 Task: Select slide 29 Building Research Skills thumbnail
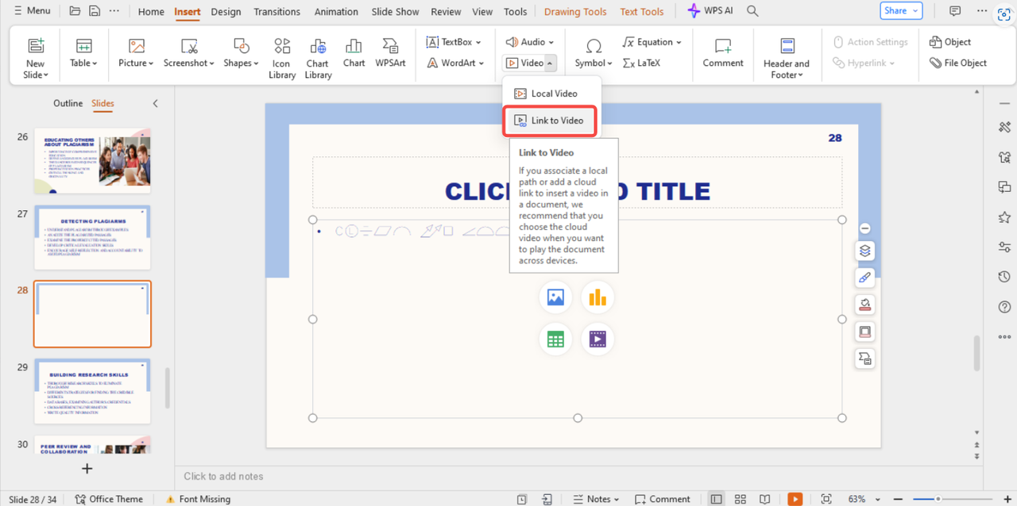tap(92, 391)
